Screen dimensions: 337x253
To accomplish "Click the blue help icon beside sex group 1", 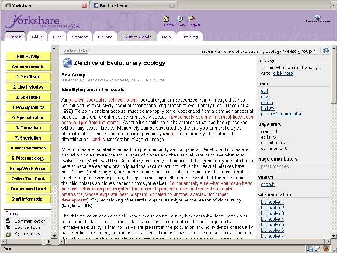I will tap(326, 51).
